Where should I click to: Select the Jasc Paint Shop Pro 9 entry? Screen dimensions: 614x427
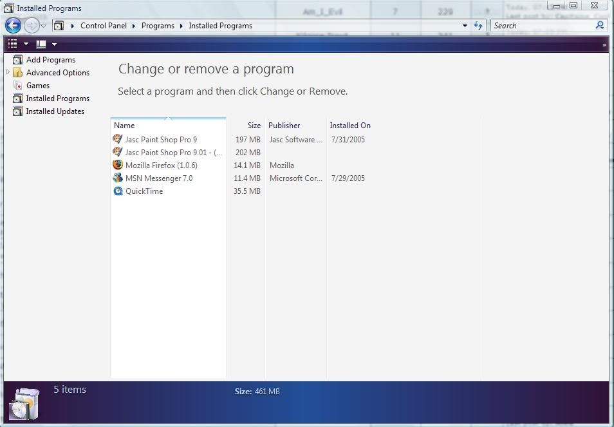pos(161,140)
